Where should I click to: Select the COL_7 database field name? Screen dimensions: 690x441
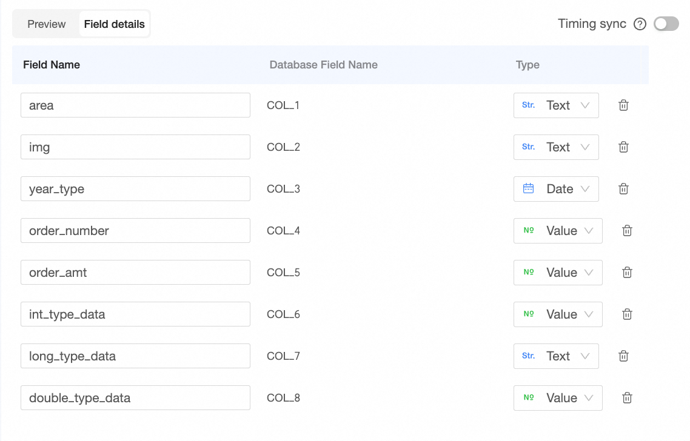click(283, 356)
